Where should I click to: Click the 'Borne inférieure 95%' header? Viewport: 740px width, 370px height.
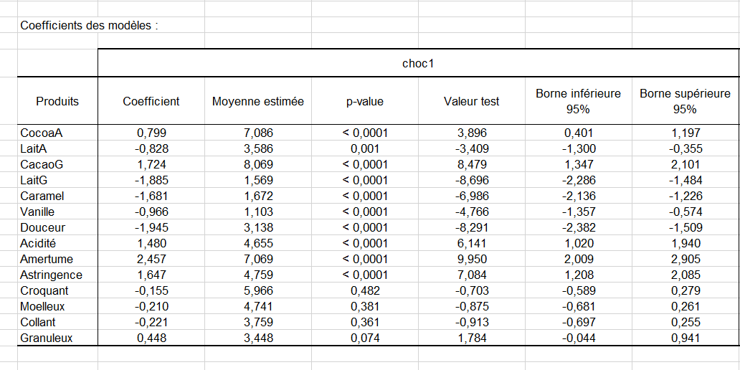point(579,101)
